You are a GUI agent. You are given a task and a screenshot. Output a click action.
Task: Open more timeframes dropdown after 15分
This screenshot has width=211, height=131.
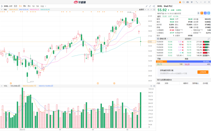coord(46,6)
